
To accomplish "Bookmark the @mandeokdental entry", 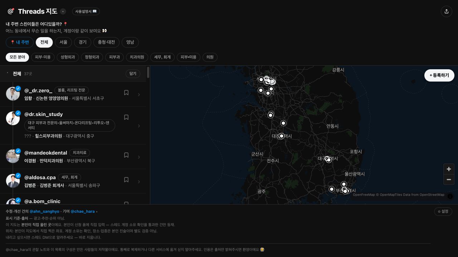I will 126,155.
